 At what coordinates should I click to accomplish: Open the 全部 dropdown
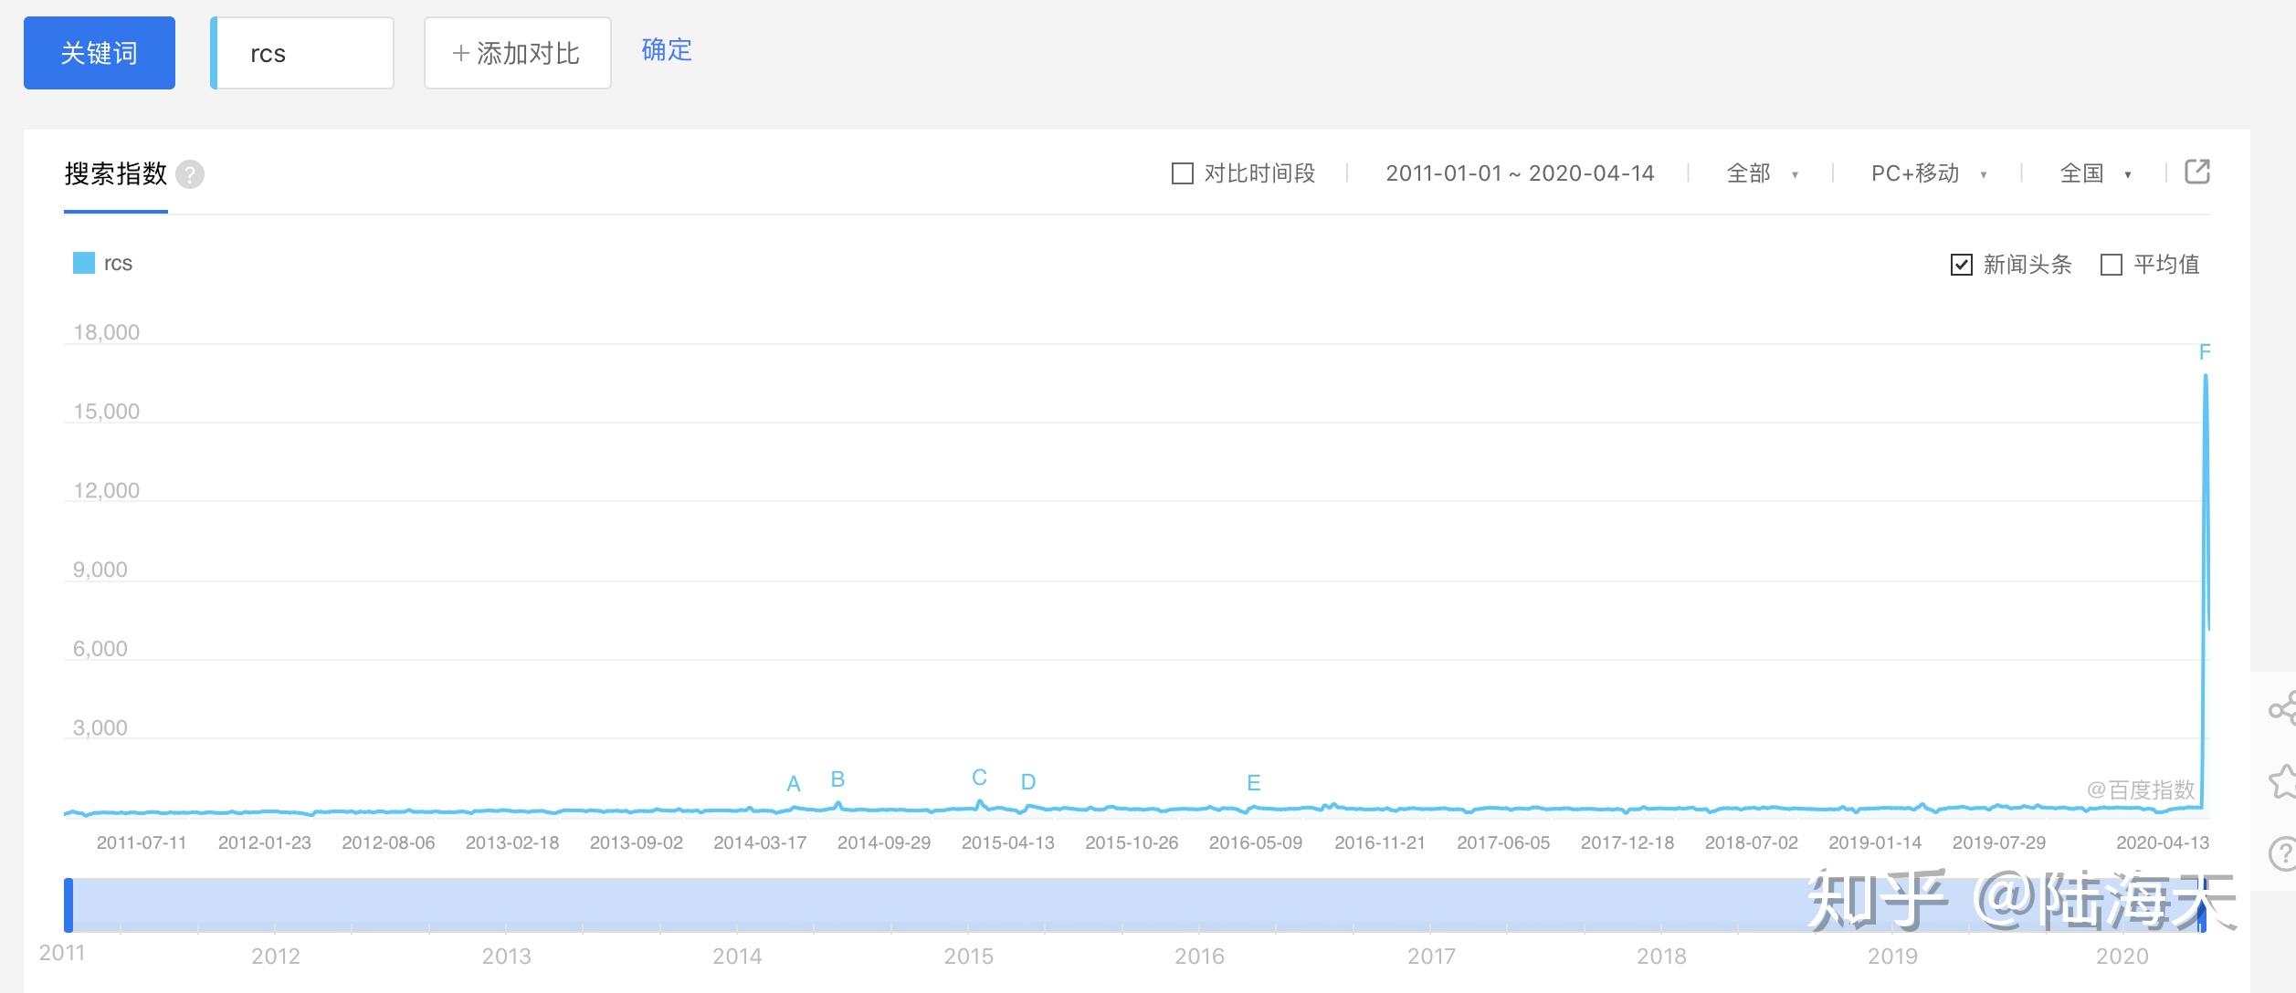click(x=1761, y=172)
